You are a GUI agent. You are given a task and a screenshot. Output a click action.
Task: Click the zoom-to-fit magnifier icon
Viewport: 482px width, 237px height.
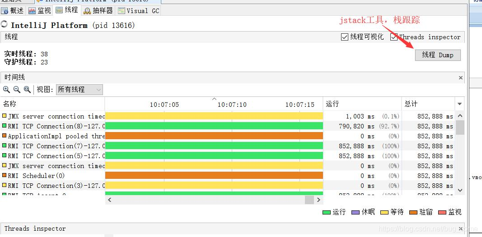tap(28, 90)
